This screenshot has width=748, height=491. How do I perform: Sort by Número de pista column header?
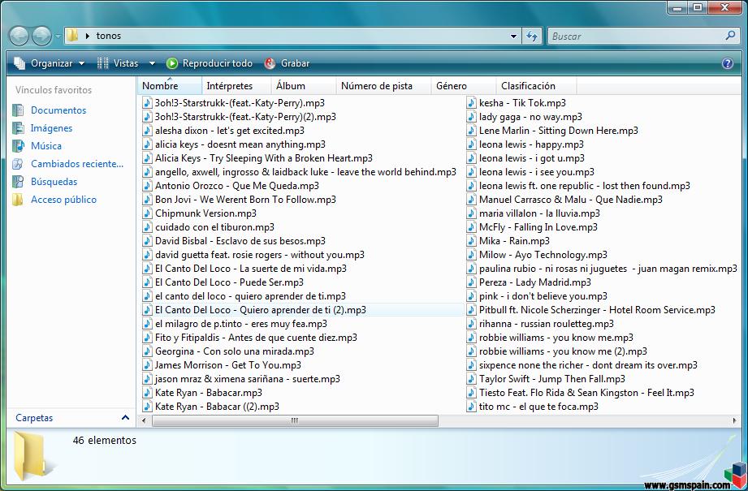383,86
